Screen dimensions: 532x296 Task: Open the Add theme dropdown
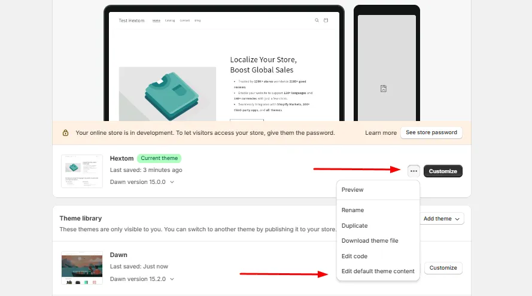coord(442,219)
